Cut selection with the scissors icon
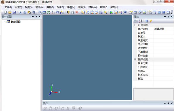Image resolution: width=174 pixels, height=111 pixels. tap(20, 12)
